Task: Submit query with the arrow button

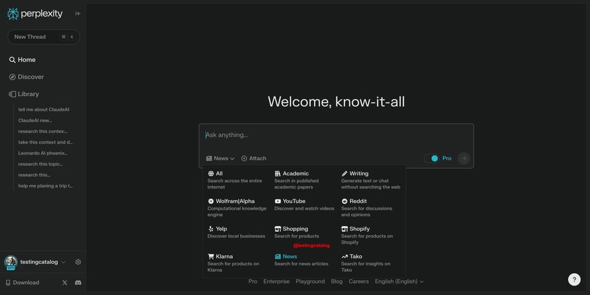Action: (464, 158)
